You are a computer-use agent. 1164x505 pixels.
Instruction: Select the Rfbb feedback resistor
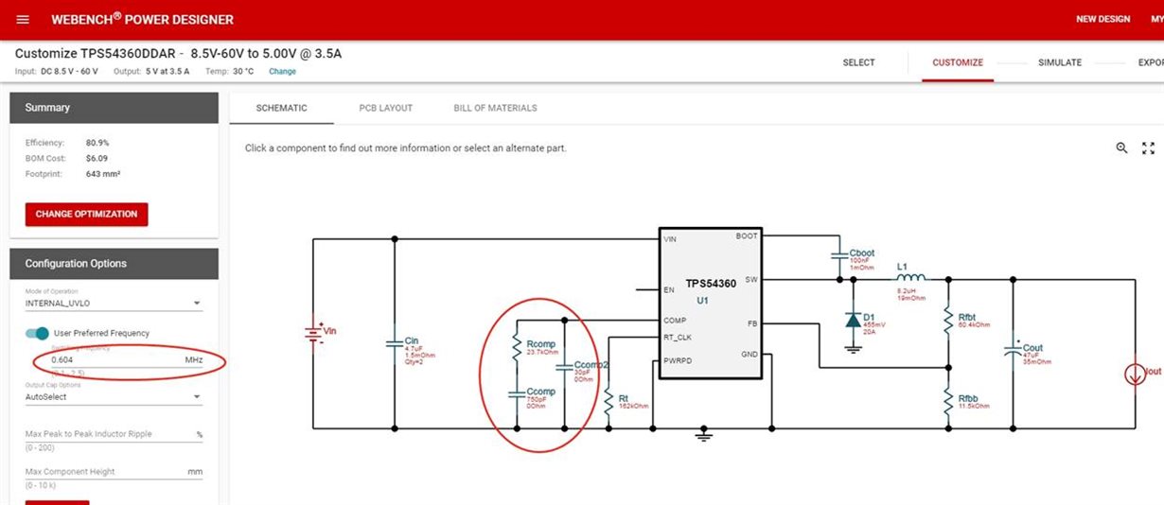click(947, 402)
